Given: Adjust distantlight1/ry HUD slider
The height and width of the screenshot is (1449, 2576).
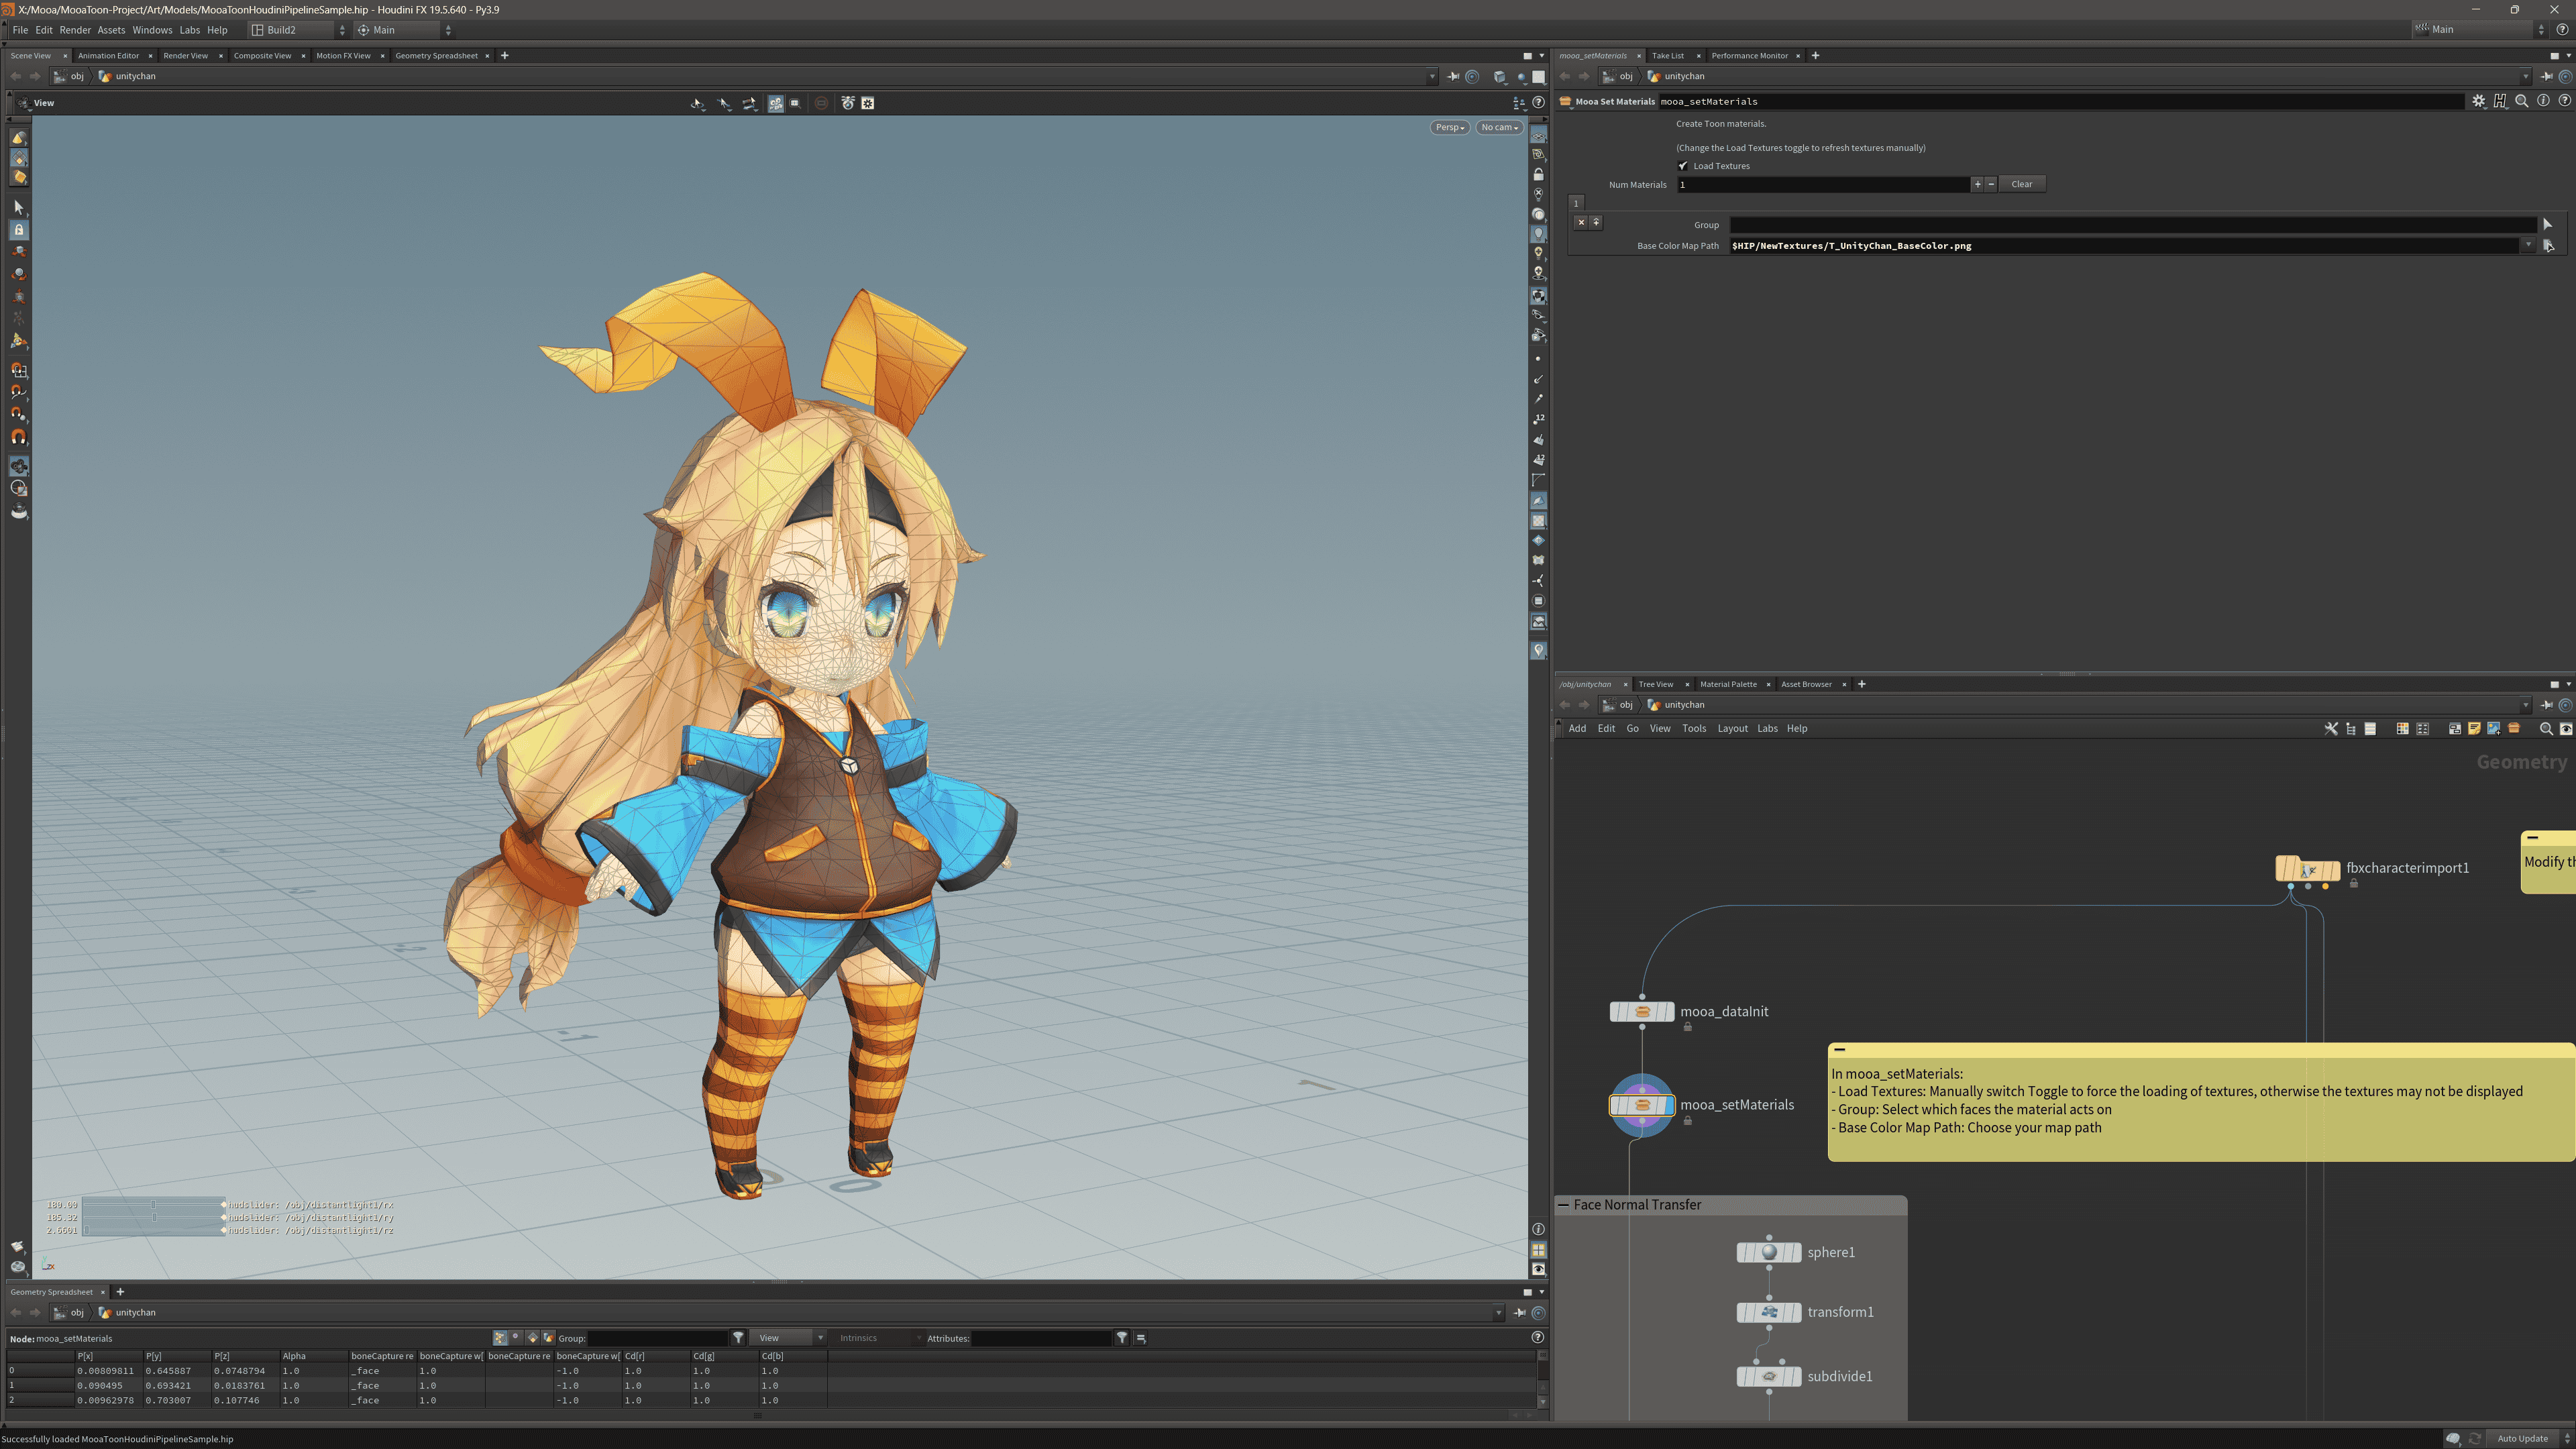Looking at the screenshot, I should click(154, 1217).
